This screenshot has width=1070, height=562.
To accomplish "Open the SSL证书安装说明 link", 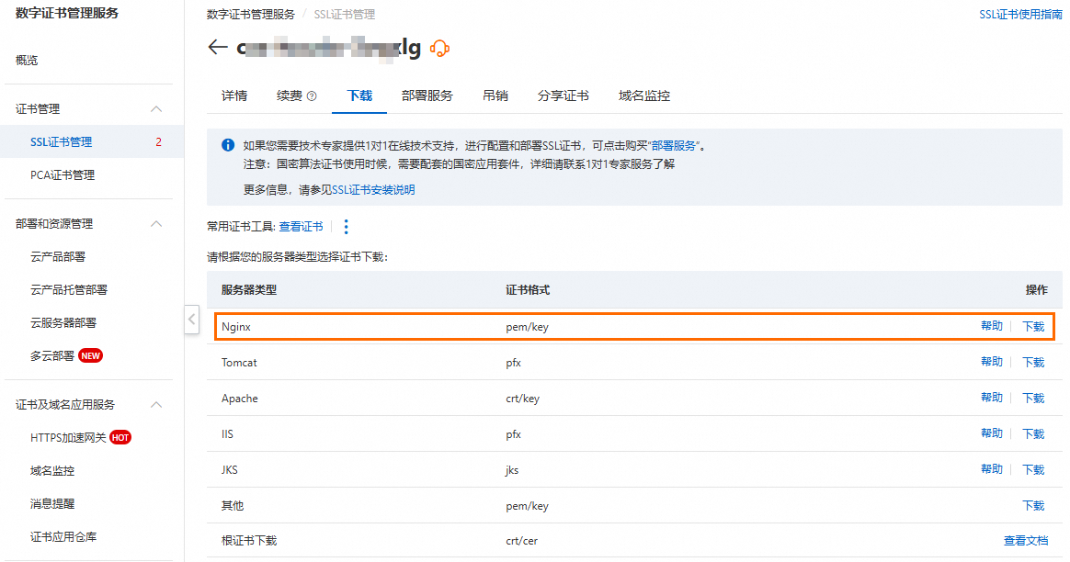I will pos(373,190).
